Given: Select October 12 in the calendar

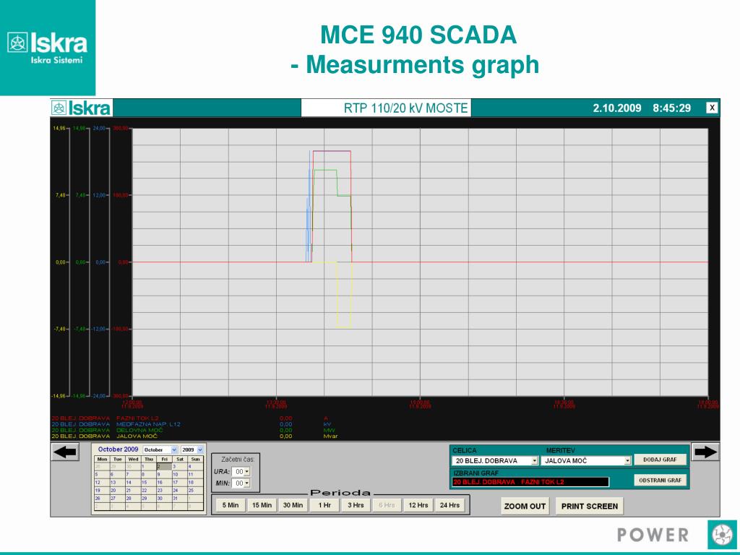Looking at the screenshot, I should pyautogui.click(x=102, y=482).
